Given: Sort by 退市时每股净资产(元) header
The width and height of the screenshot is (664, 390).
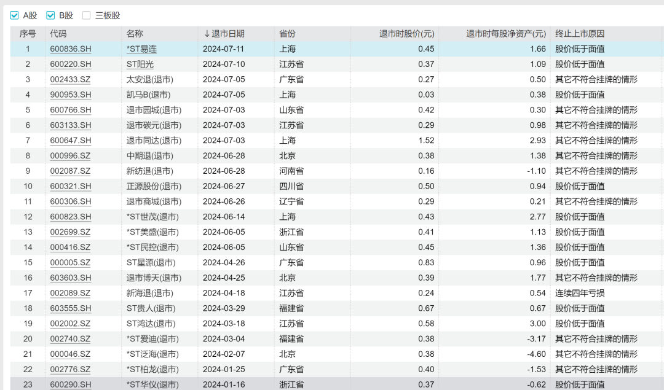Looking at the screenshot, I should click(505, 34).
